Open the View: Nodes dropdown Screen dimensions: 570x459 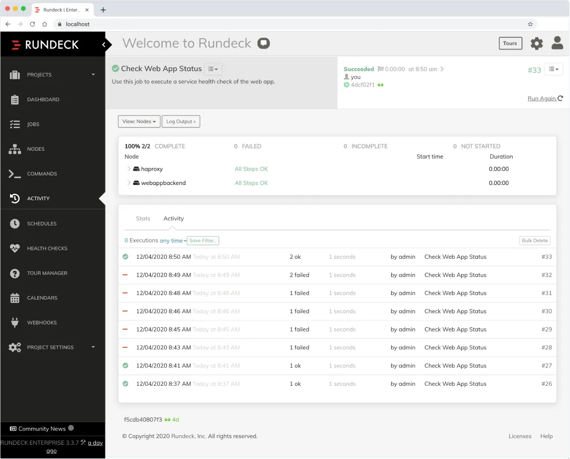[139, 122]
